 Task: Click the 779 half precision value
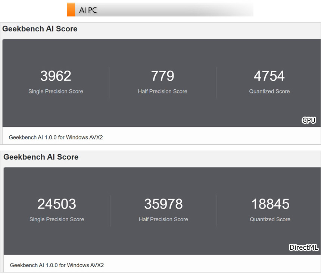pyautogui.click(x=162, y=76)
